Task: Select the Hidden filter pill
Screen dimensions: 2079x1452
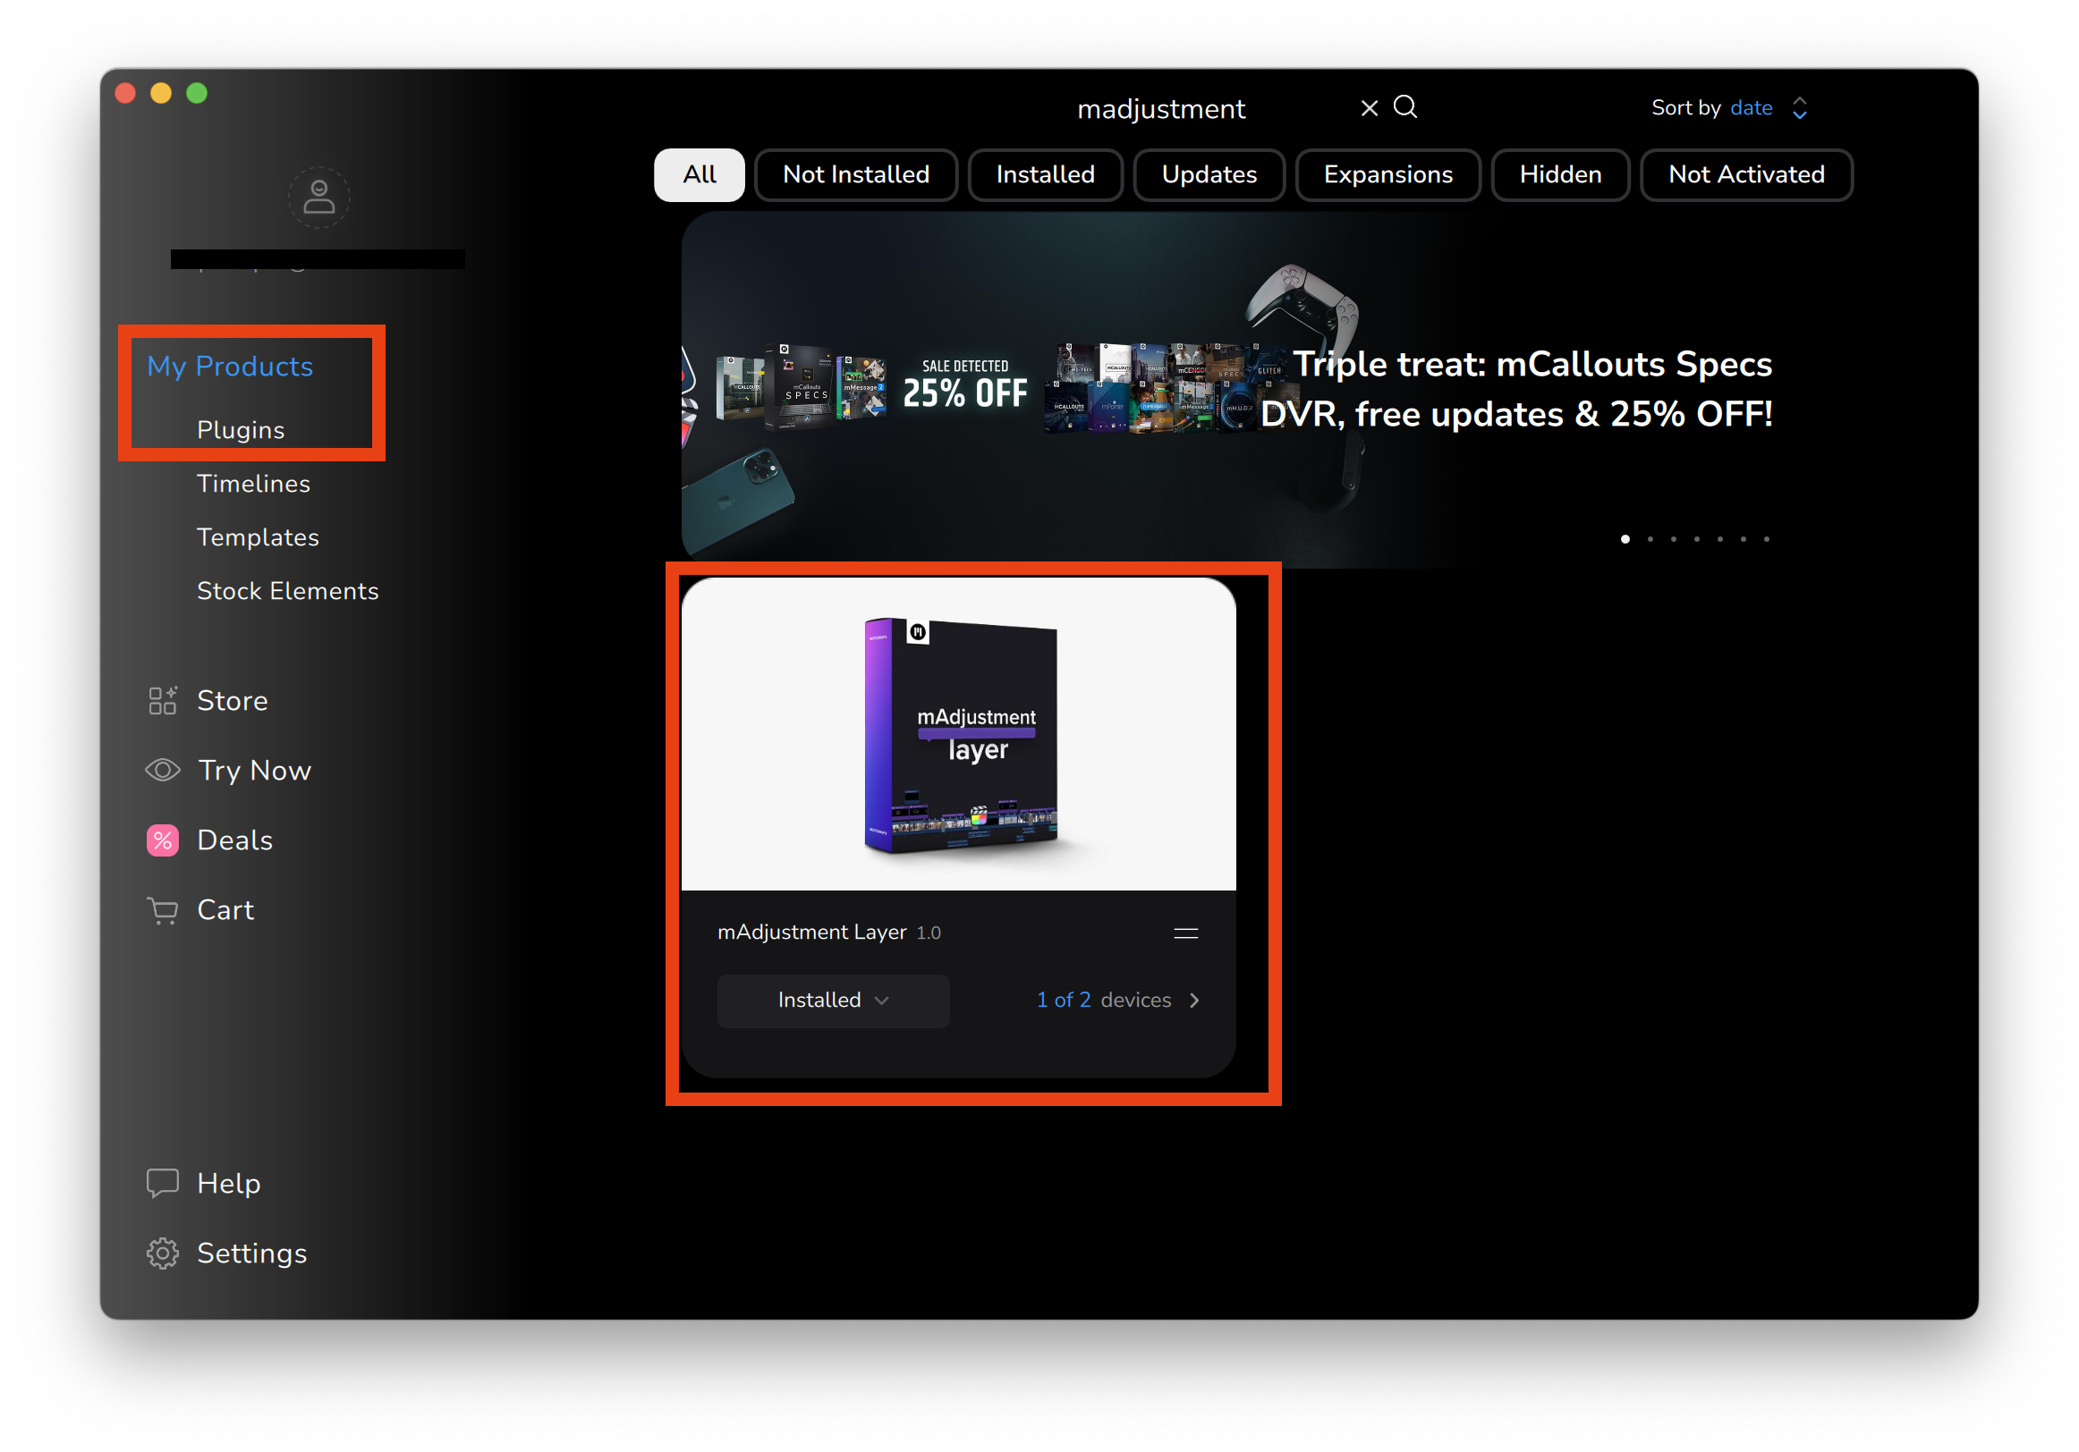Action: pyautogui.click(x=1559, y=174)
